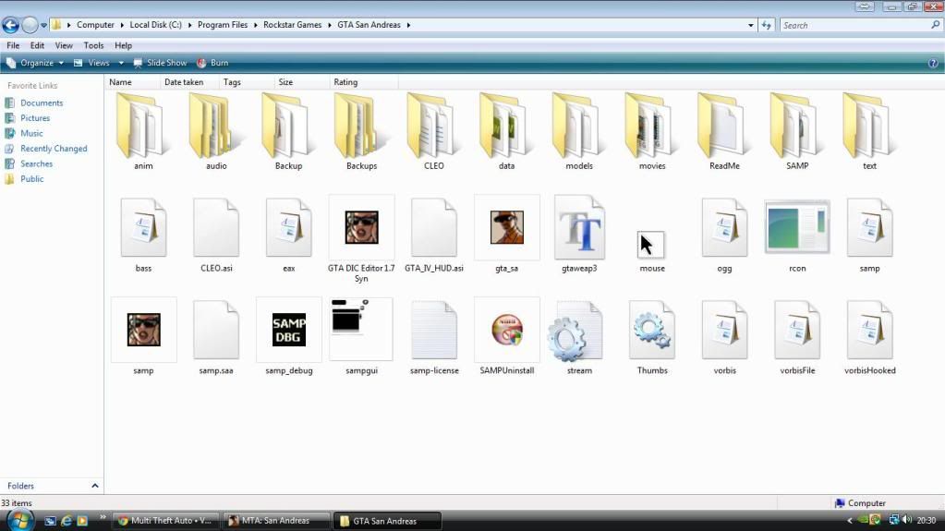The width and height of the screenshot is (945, 531).
Task: Select GTA DIC Editor 1.7 Syn file
Action: (x=361, y=238)
